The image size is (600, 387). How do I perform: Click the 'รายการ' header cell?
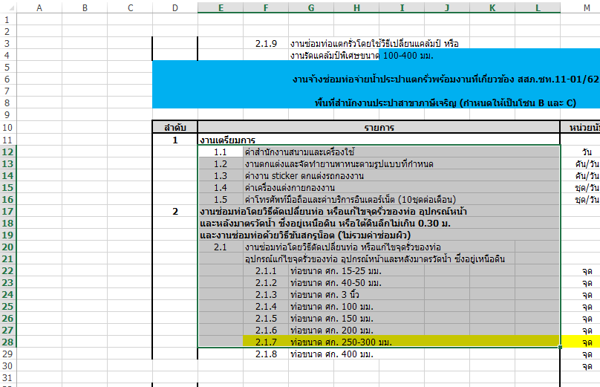379,128
